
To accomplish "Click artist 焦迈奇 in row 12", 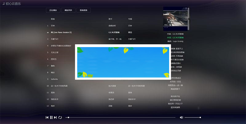I will 111,99.
